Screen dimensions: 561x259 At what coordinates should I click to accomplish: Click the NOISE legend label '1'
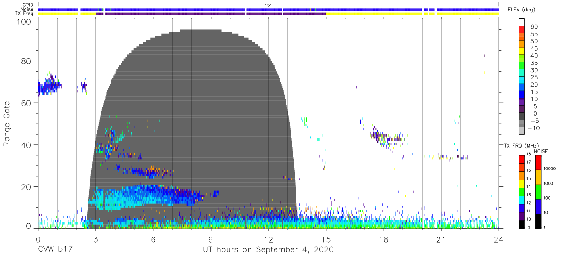545,227
